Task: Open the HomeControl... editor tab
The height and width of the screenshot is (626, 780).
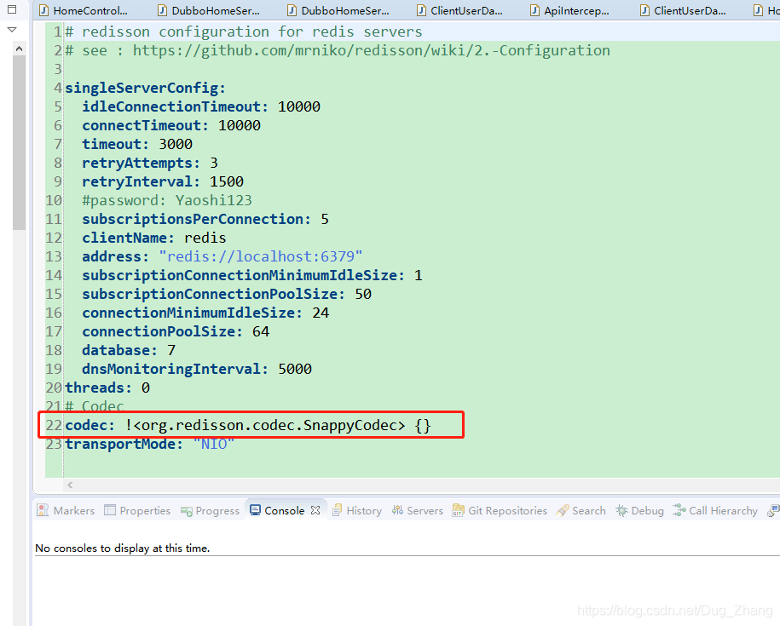Action: pos(84,10)
